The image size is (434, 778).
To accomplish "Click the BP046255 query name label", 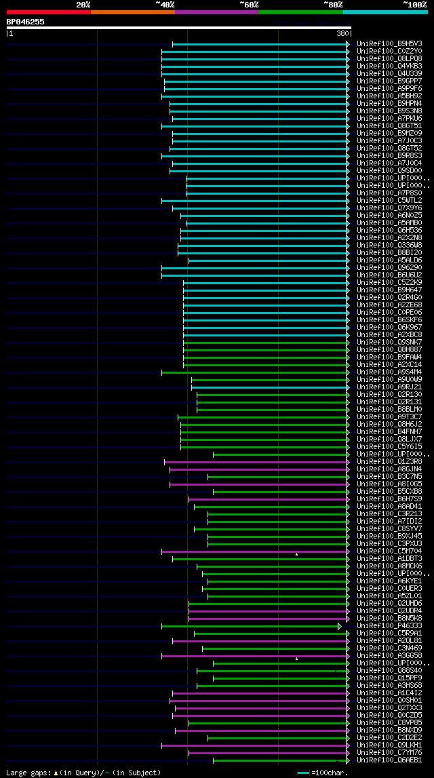I will point(25,22).
